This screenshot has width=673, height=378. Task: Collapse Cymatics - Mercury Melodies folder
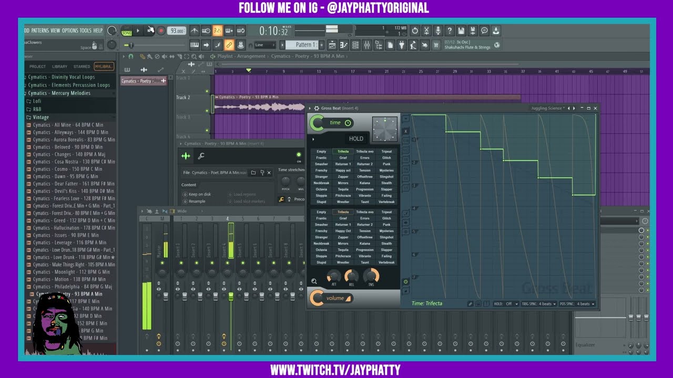(59, 93)
